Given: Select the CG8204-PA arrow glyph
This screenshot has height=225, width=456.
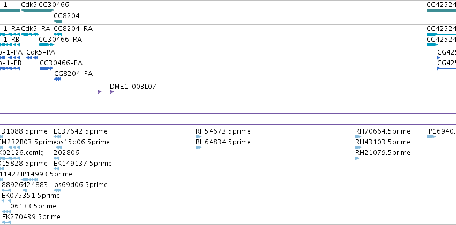Looking at the screenshot, I should pos(57,79).
